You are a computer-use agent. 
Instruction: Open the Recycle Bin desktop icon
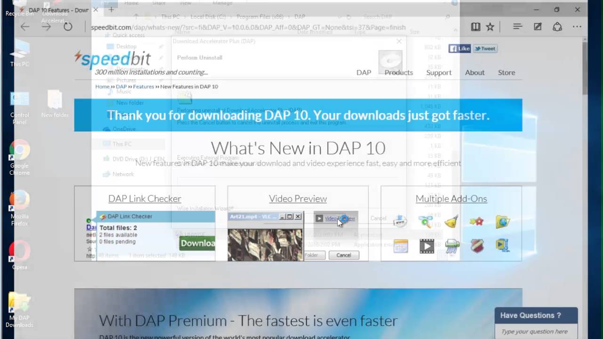19,9
